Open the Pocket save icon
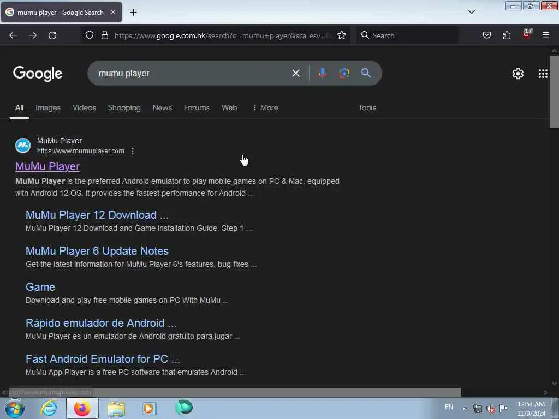The height and width of the screenshot is (419, 559). coord(486,35)
